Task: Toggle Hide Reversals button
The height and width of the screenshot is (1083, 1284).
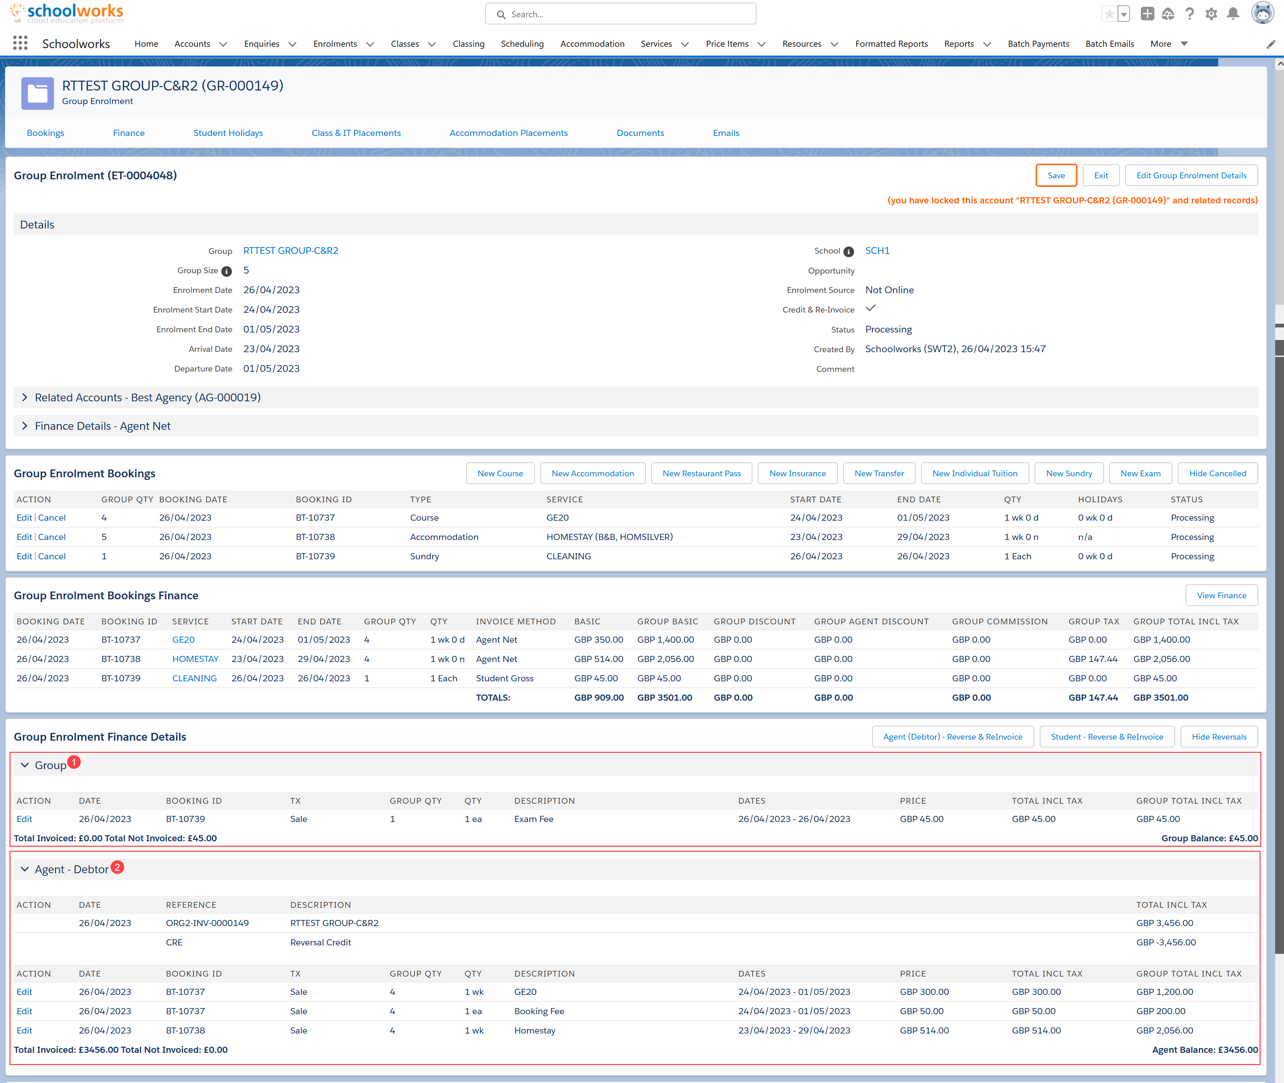Action: 1218,737
